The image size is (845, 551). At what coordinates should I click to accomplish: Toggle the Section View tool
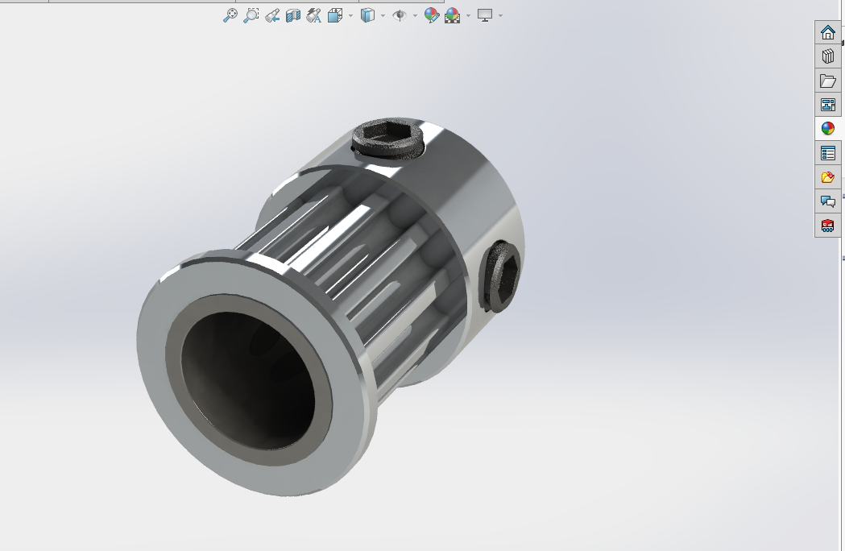[292, 15]
